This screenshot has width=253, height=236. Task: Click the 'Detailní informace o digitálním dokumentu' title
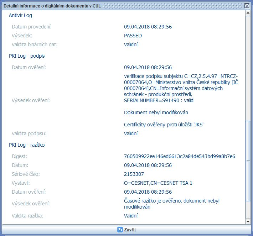[52, 6]
